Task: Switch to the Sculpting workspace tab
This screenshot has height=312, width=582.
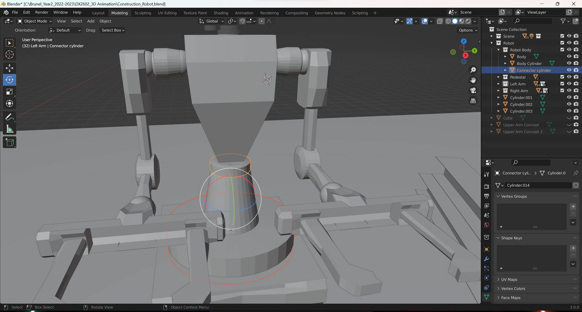Action: tap(143, 13)
